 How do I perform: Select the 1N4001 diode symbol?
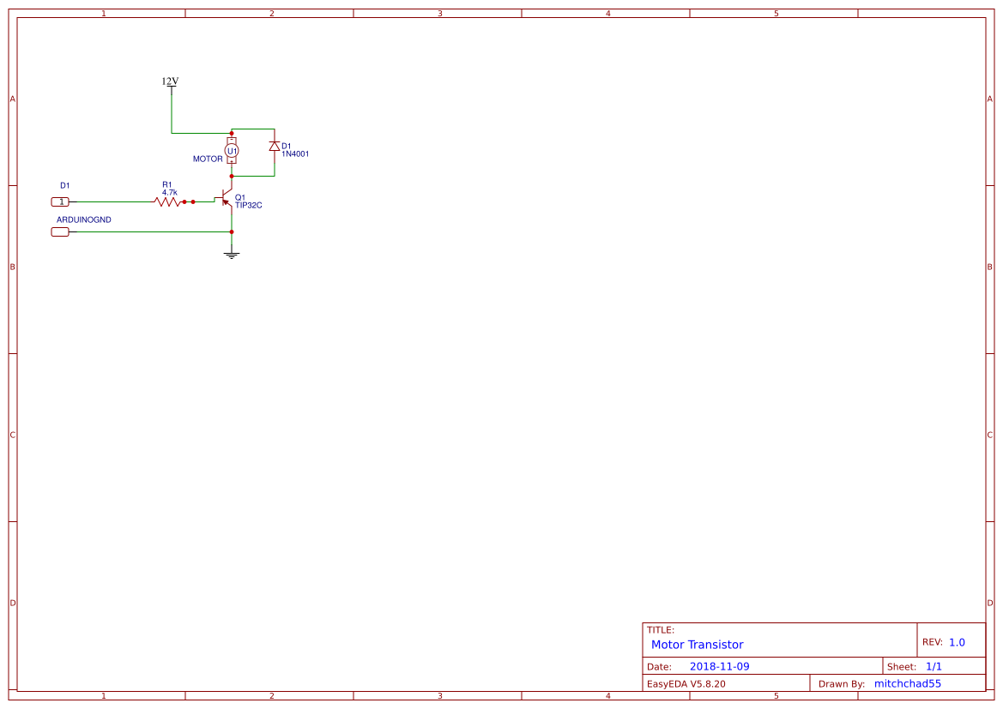tap(275, 147)
